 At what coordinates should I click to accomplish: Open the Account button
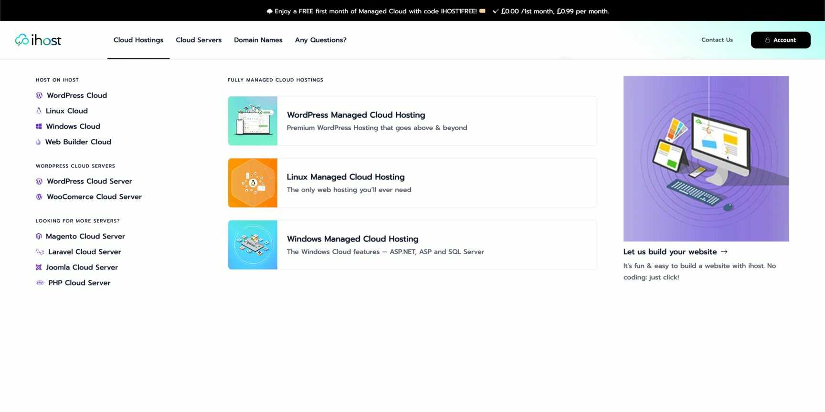click(x=781, y=40)
